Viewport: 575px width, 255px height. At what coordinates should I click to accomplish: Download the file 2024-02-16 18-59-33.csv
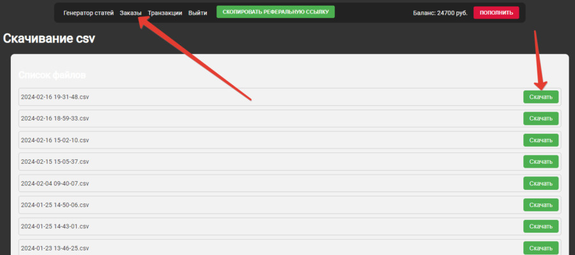(540, 119)
